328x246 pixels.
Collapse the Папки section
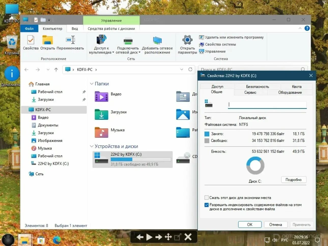[x=92, y=84]
